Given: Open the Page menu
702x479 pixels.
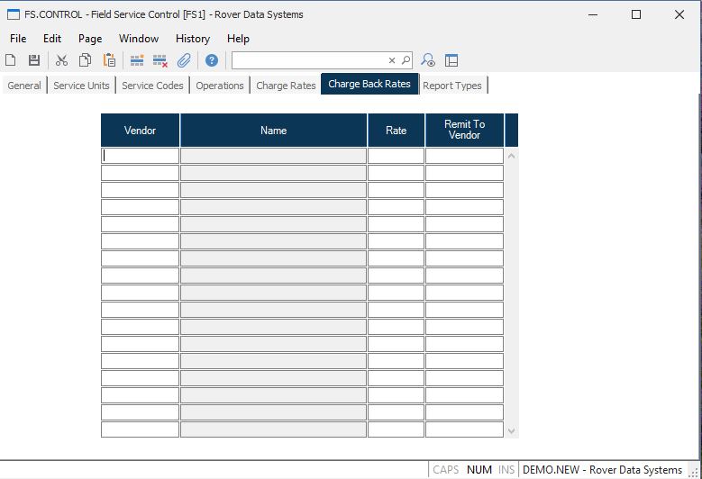Looking at the screenshot, I should pyautogui.click(x=90, y=39).
